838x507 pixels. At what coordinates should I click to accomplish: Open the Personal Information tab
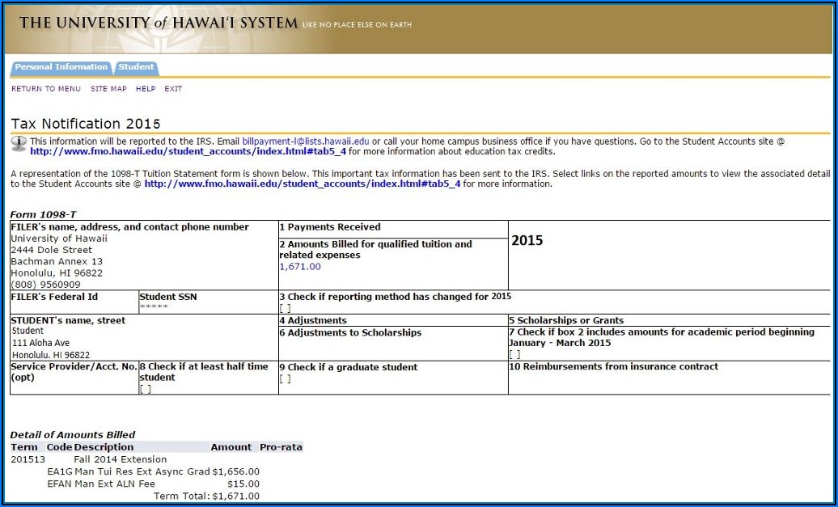(x=61, y=67)
